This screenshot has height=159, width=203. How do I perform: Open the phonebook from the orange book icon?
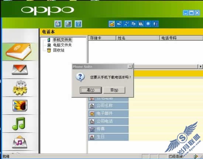pos(19,52)
